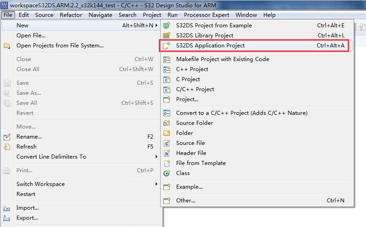
Task: Choose S32DS Application Project entry
Action: click(256, 46)
